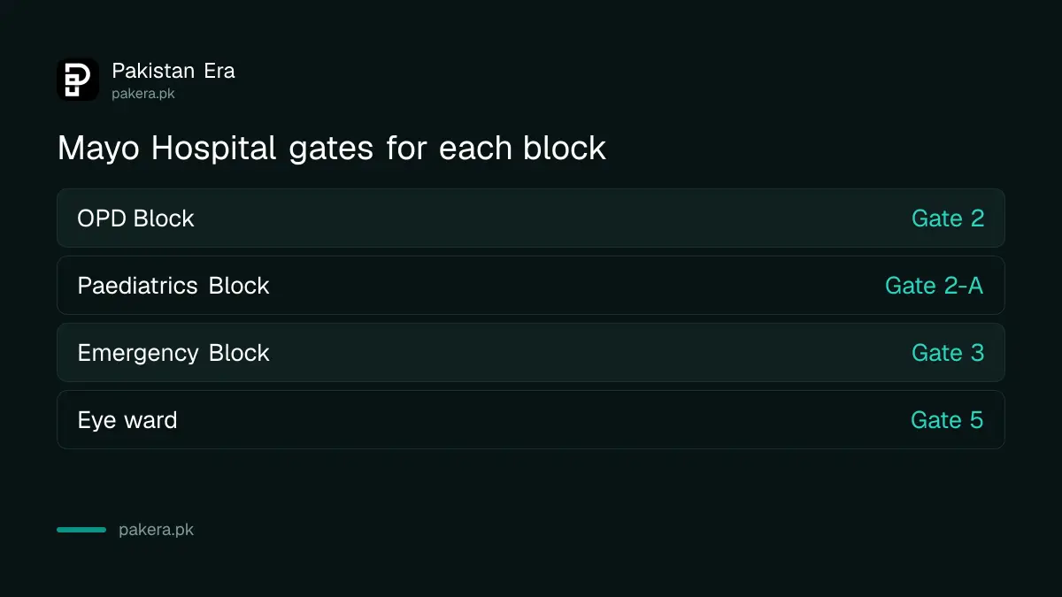The width and height of the screenshot is (1062, 597).
Task: Click the Gate 5 value
Action: pyautogui.click(x=947, y=420)
